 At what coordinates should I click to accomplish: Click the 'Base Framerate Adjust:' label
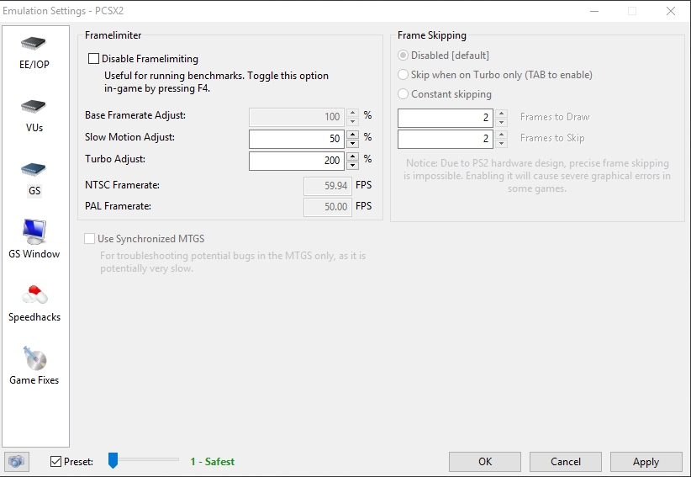tap(135, 115)
